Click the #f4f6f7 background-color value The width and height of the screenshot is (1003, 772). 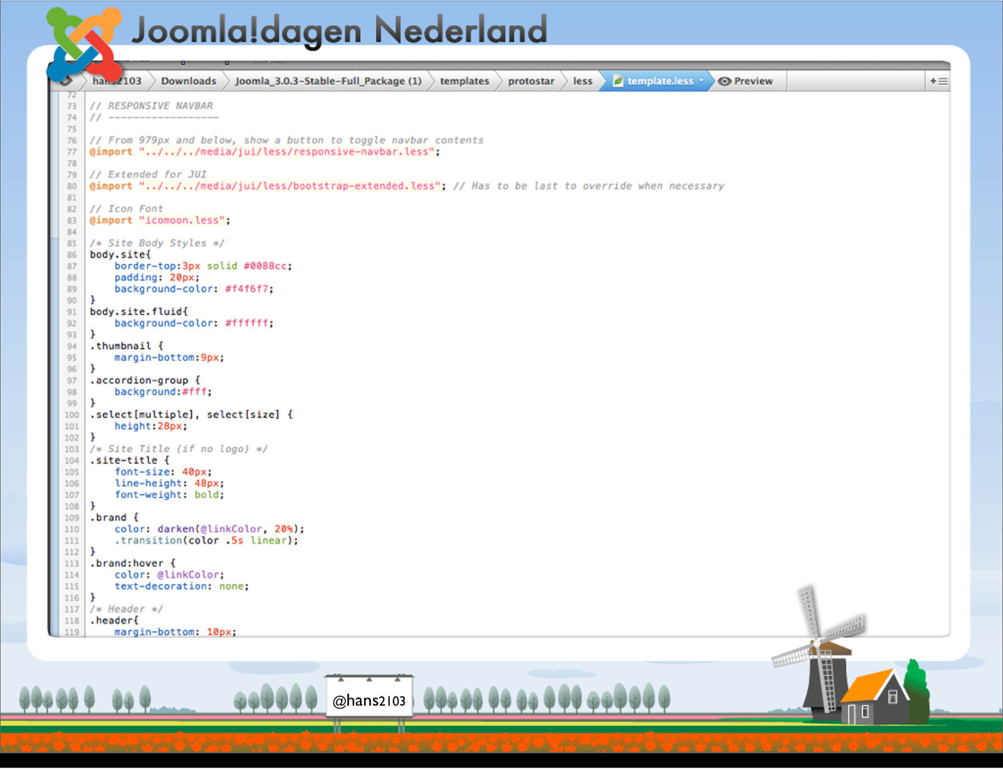tap(246, 289)
